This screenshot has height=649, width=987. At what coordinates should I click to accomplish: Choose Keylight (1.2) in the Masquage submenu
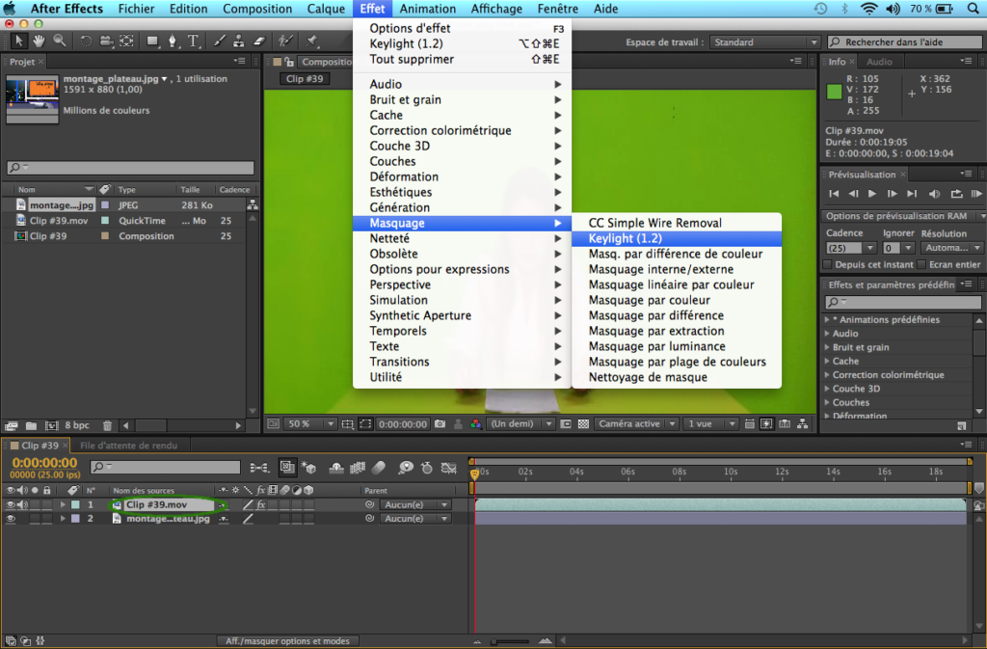[x=626, y=238]
